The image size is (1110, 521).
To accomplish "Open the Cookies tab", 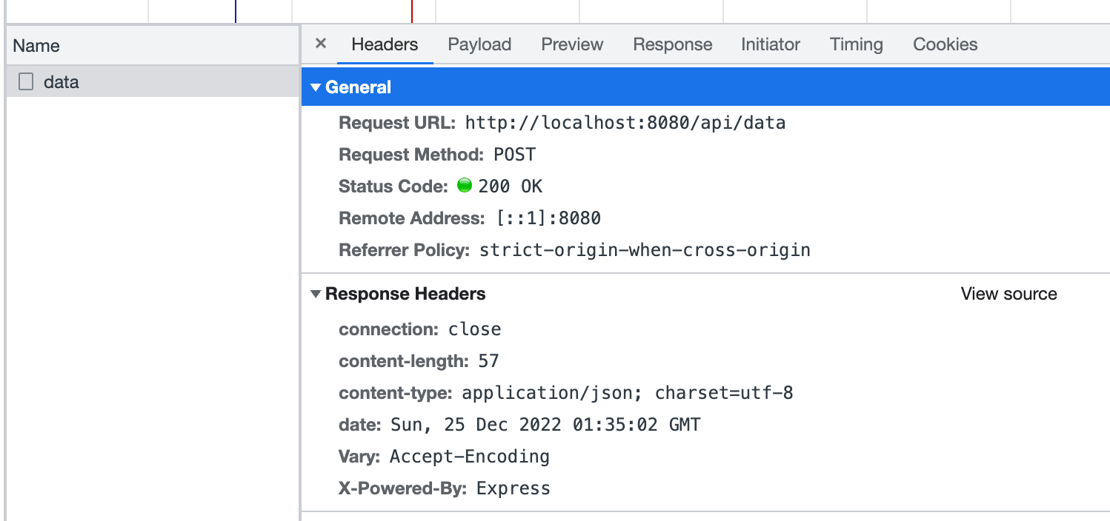I will [x=945, y=44].
